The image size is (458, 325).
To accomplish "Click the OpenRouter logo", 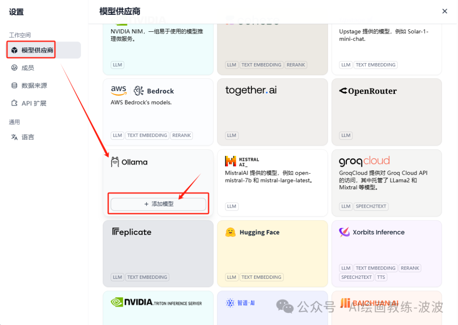I will point(368,91).
